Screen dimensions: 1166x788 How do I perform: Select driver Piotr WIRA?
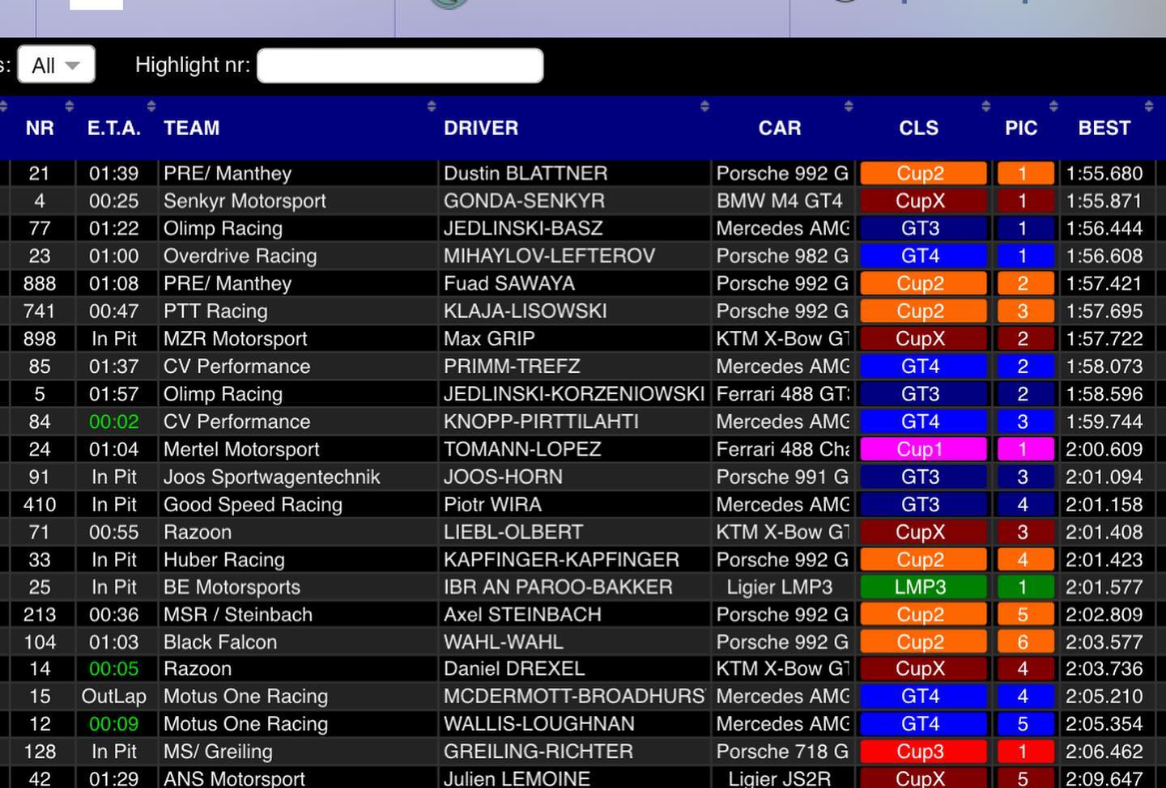pos(492,504)
